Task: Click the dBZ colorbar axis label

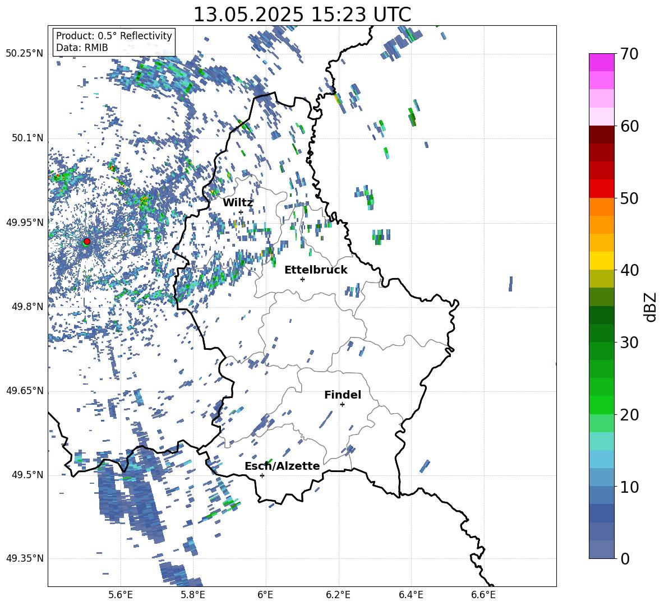Action: click(649, 307)
